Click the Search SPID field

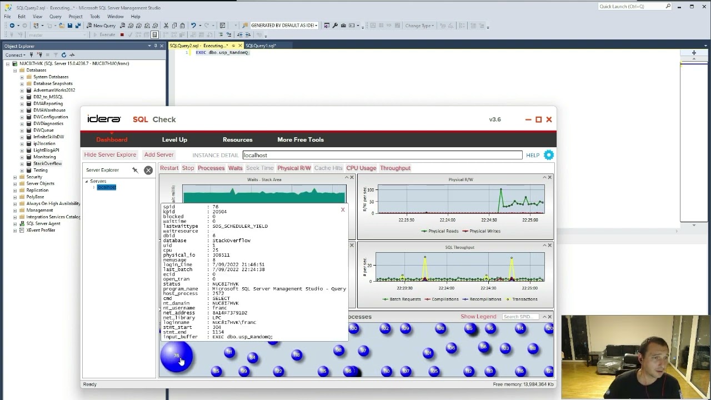520,317
